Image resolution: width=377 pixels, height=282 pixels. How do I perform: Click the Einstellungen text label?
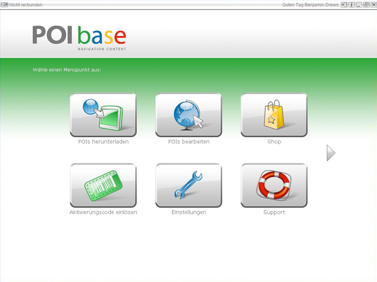188,212
